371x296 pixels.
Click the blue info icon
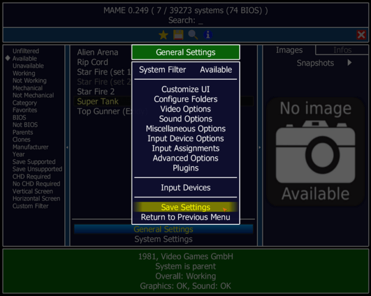tap(208, 35)
